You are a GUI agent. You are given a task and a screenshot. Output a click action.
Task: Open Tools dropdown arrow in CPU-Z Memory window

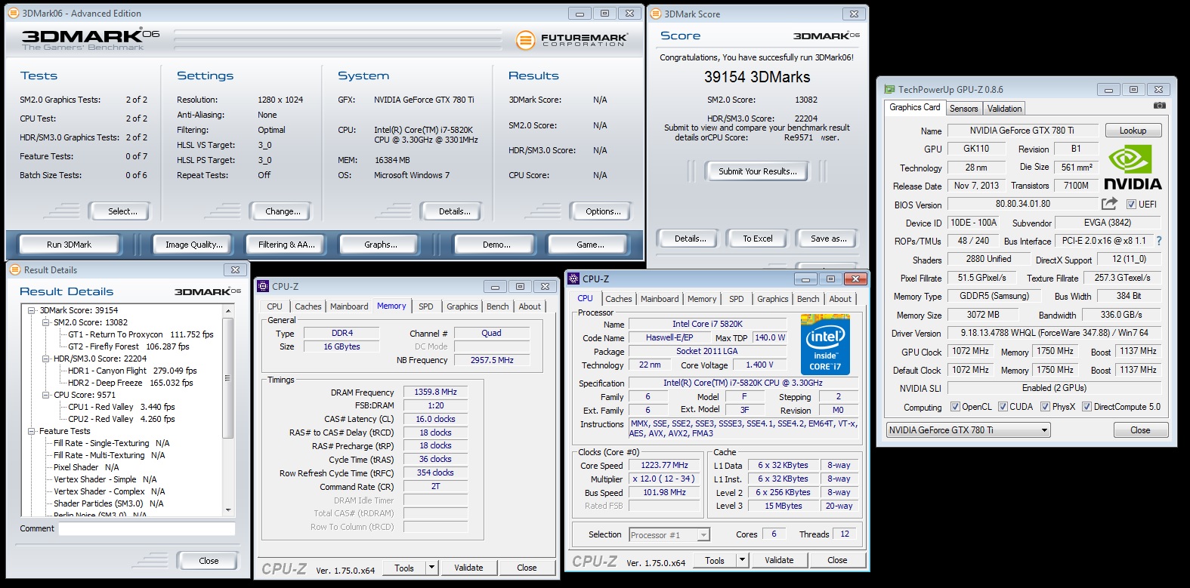coord(431,568)
